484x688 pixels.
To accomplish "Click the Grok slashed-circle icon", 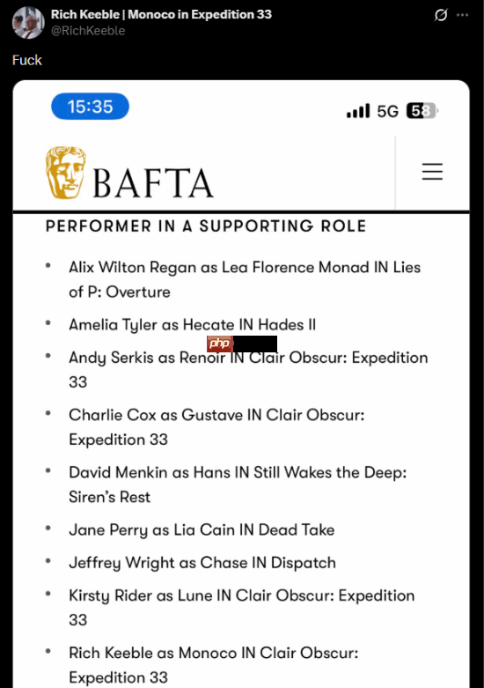I will 441,15.
